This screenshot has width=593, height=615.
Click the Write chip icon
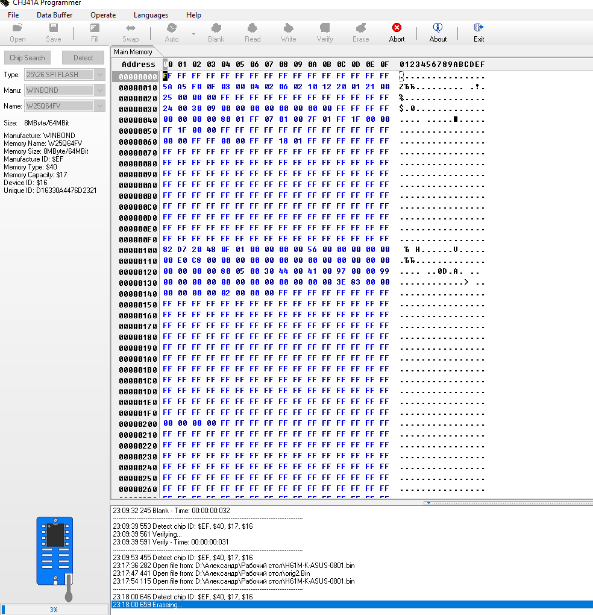288,28
